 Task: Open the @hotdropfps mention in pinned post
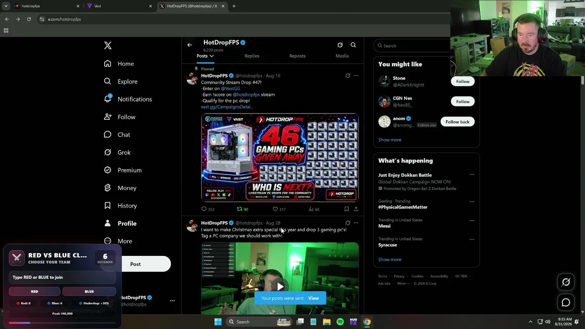(246, 95)
